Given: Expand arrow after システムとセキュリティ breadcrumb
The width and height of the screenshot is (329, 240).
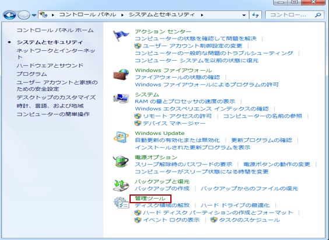Looking at the screenshot, I should coord(202,15).
